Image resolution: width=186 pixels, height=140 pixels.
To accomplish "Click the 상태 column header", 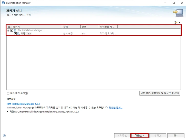I will click(x=71, y=27).
